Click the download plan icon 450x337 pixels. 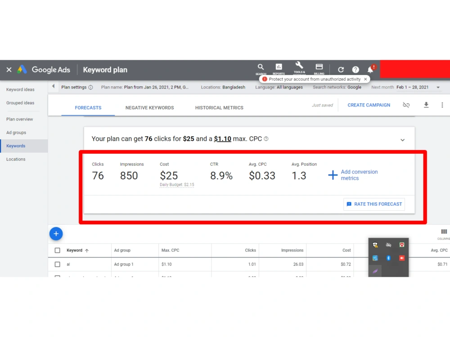click(426, 105)
